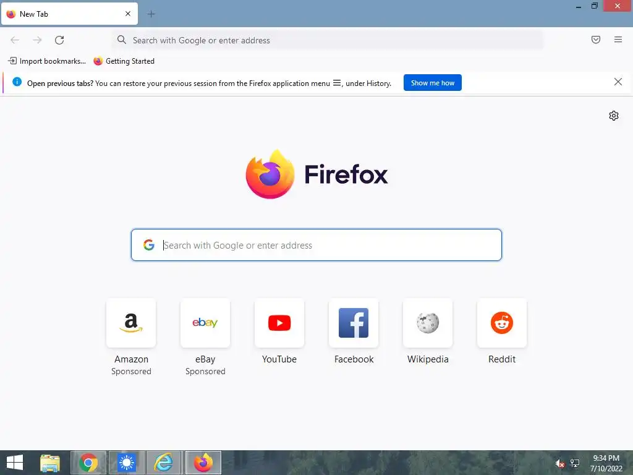This screenshot has height=475, width=633.
Task: Click the YouTube label text
Action: pos(279,359)
